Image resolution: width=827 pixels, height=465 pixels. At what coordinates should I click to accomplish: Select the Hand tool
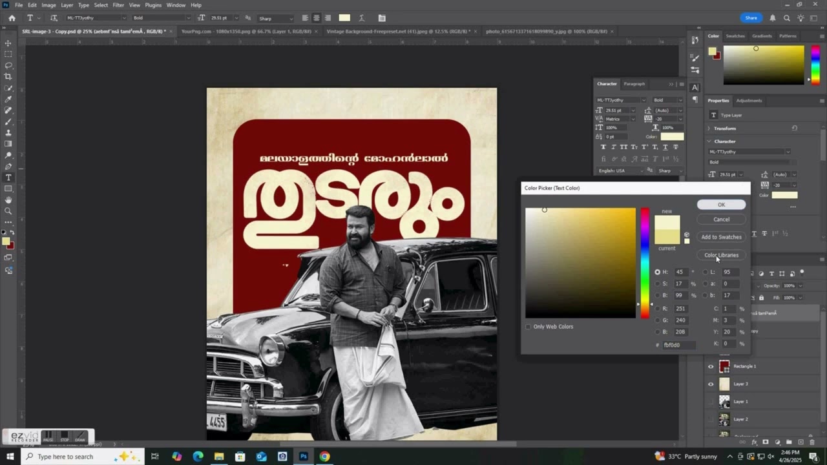pyautogui.click(x=8, y=200)
